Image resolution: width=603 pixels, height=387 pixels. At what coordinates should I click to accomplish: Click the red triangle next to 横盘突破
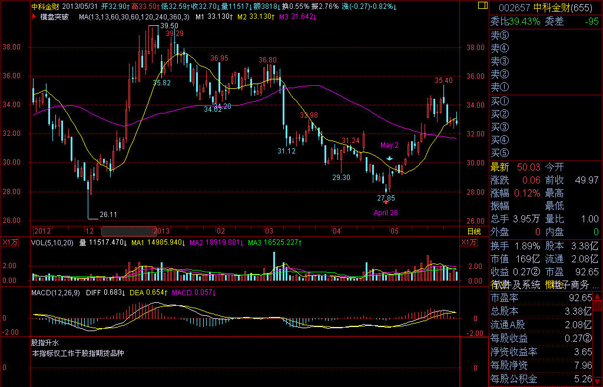point(35,17)
